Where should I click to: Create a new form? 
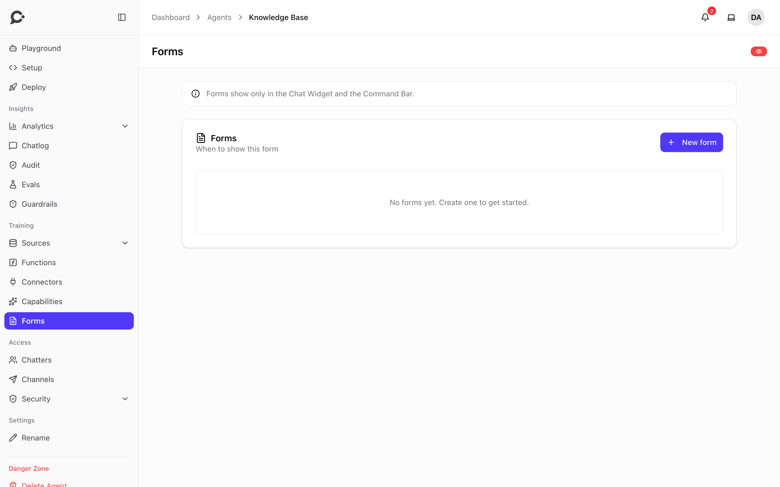click(x=691, y=142)
